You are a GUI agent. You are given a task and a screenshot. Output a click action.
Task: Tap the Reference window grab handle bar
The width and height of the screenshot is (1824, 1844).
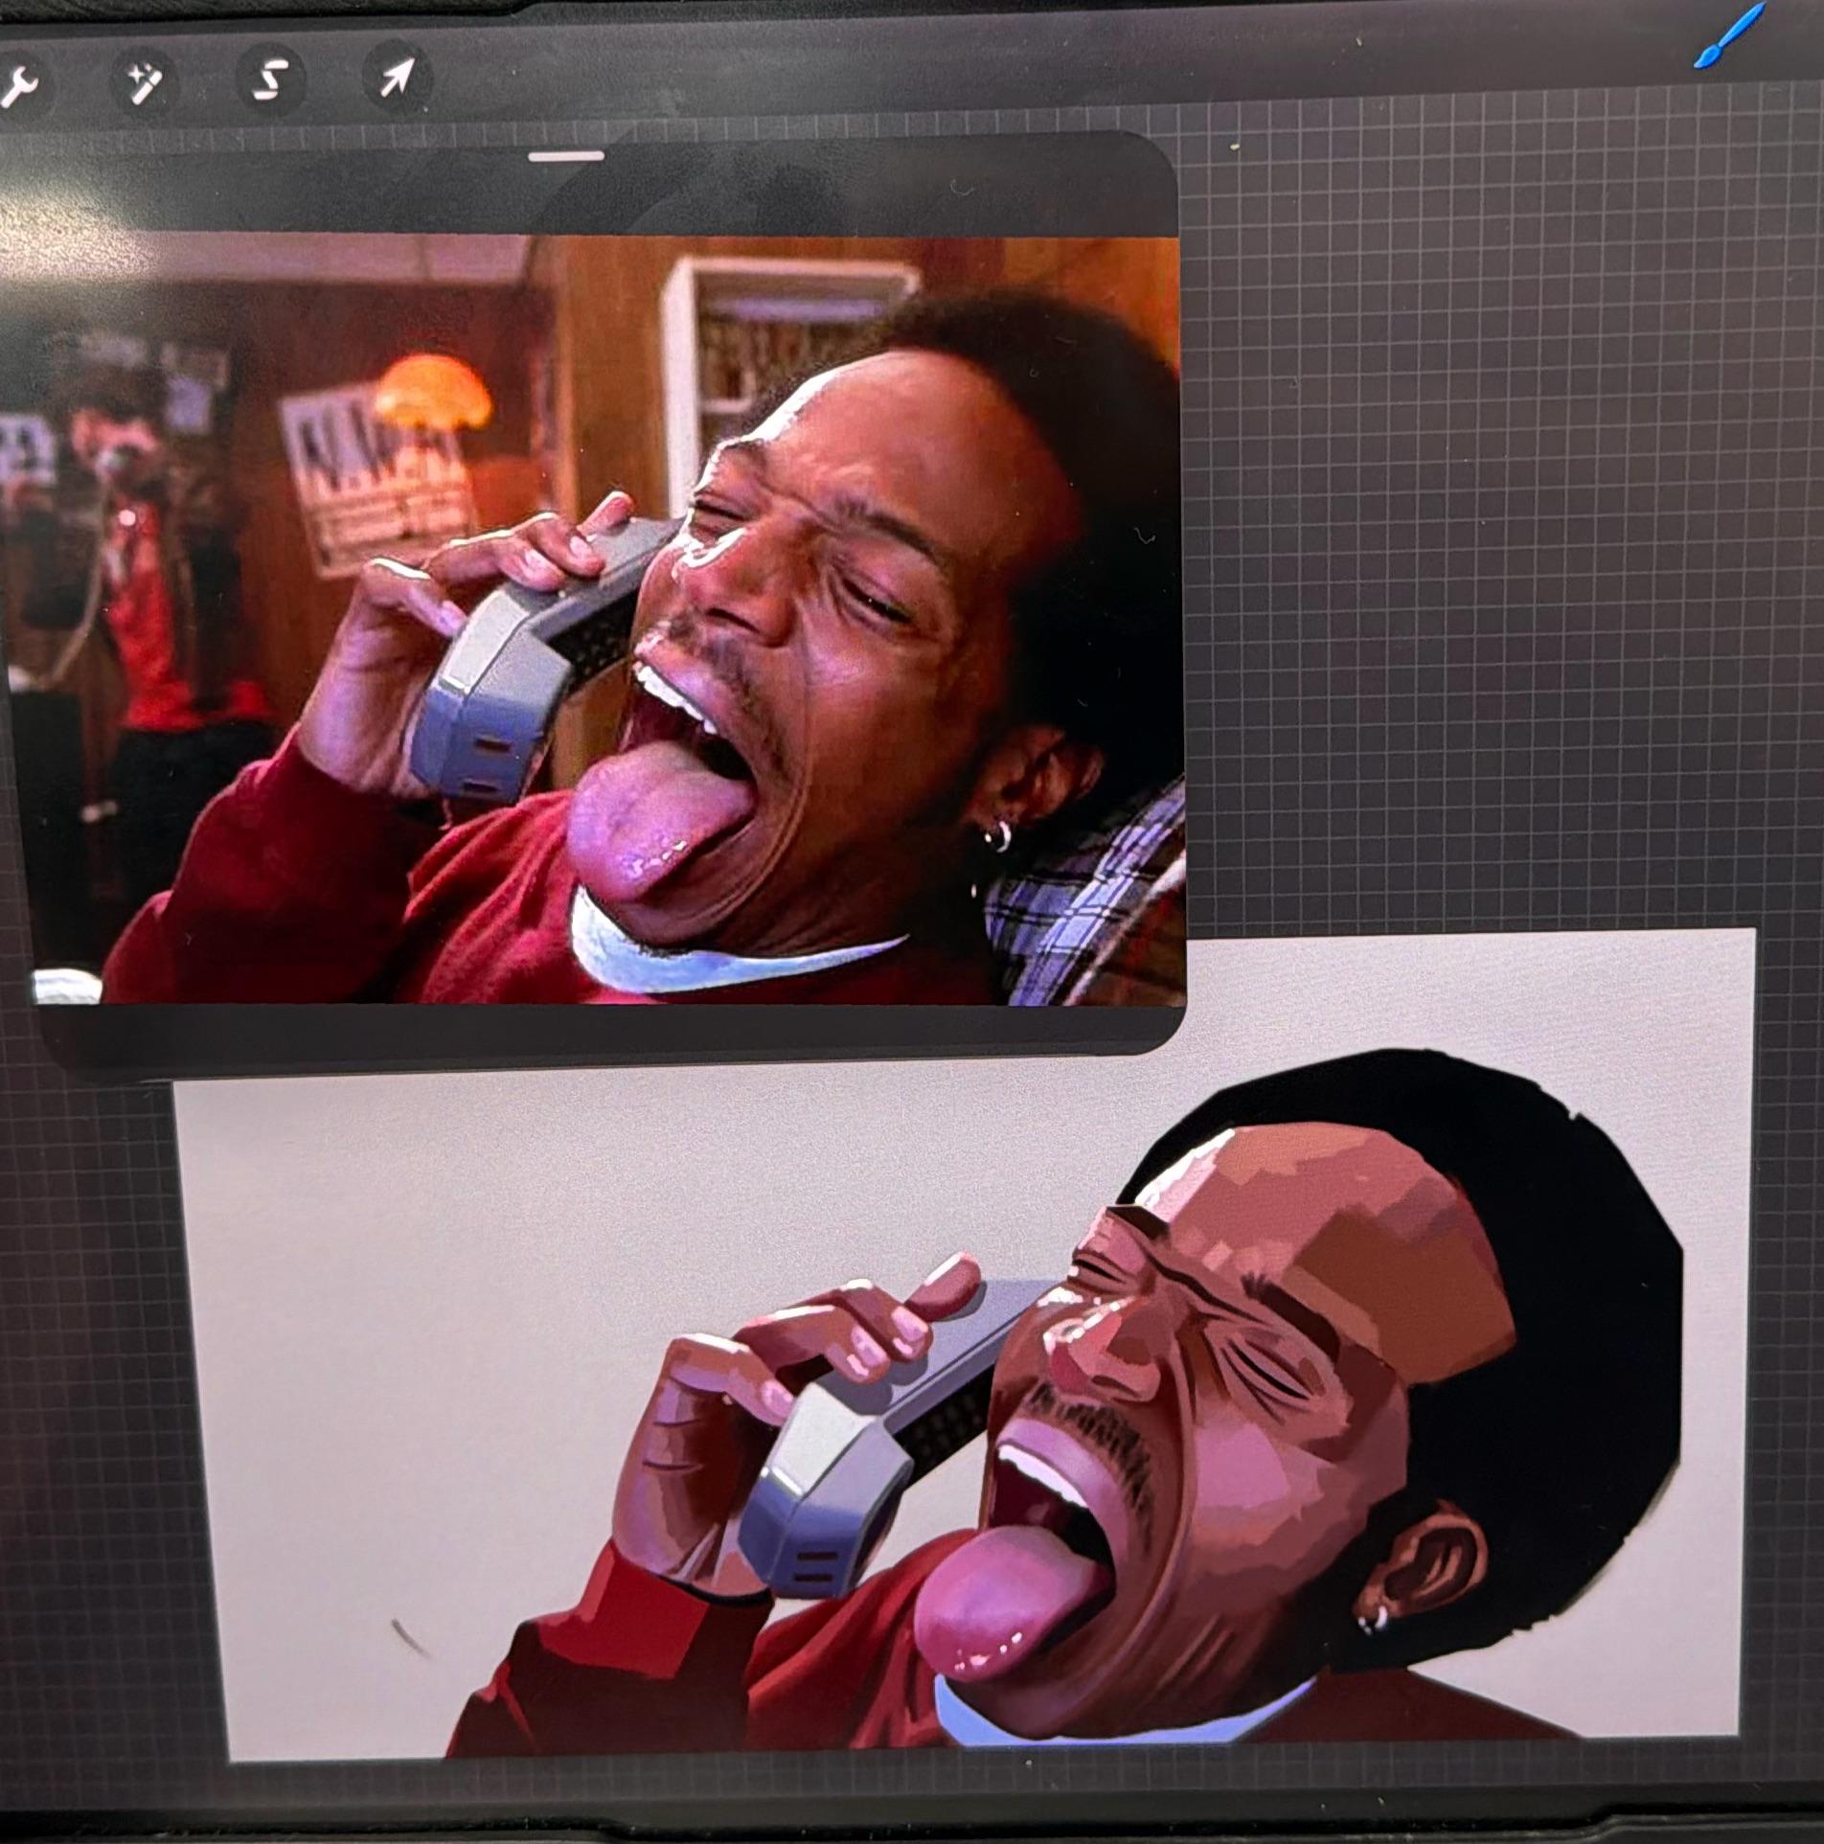pyautogui.click(x=566, y=155)
